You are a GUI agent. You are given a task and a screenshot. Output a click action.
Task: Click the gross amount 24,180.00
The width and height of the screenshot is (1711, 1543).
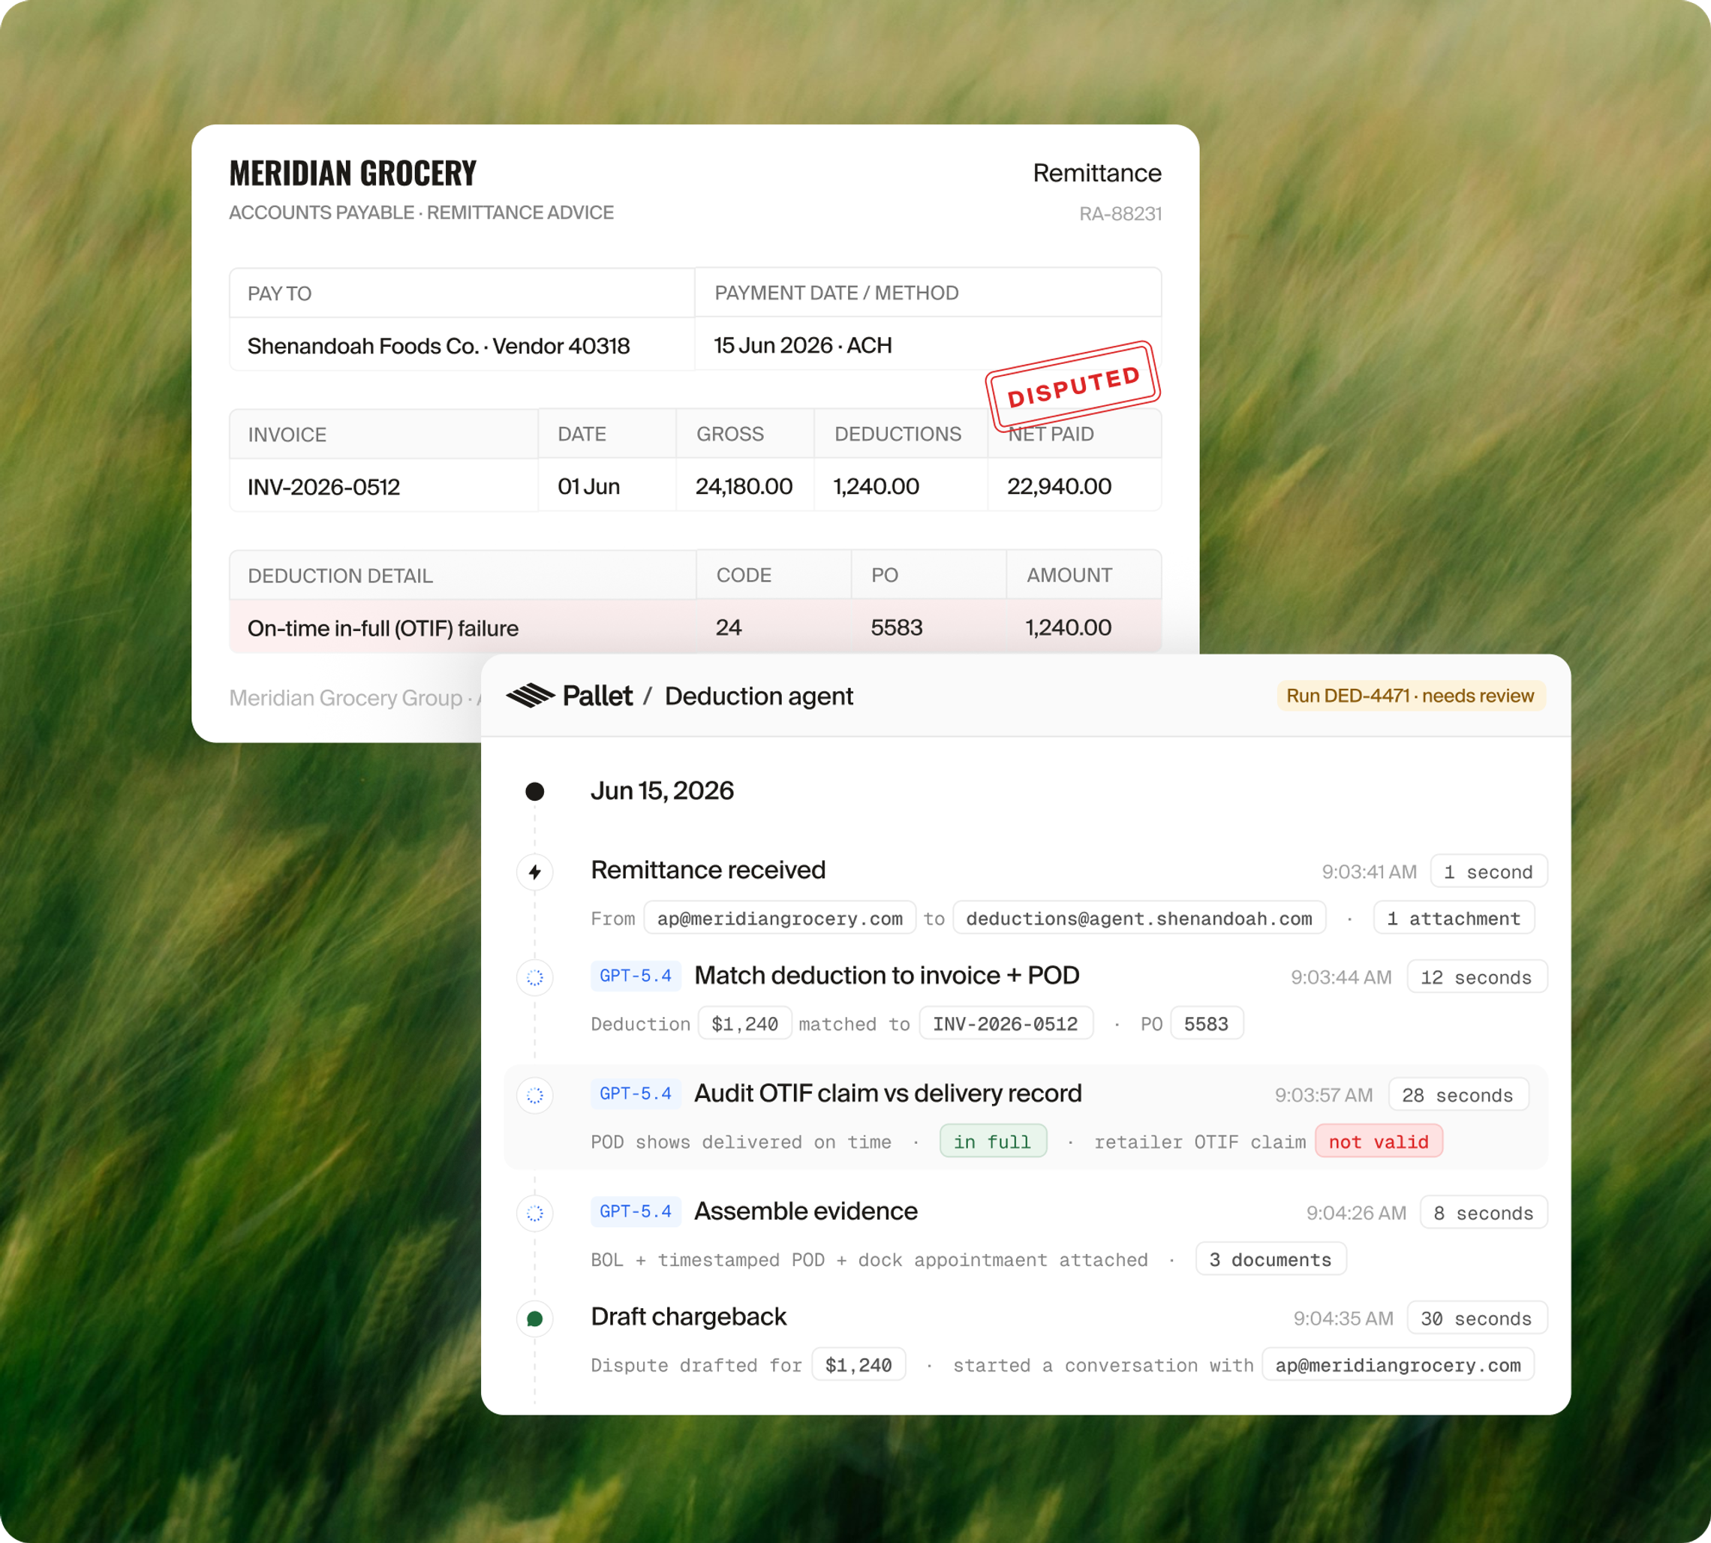744,486
